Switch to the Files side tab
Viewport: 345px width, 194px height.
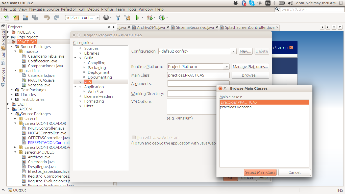(x=3, y=58)
